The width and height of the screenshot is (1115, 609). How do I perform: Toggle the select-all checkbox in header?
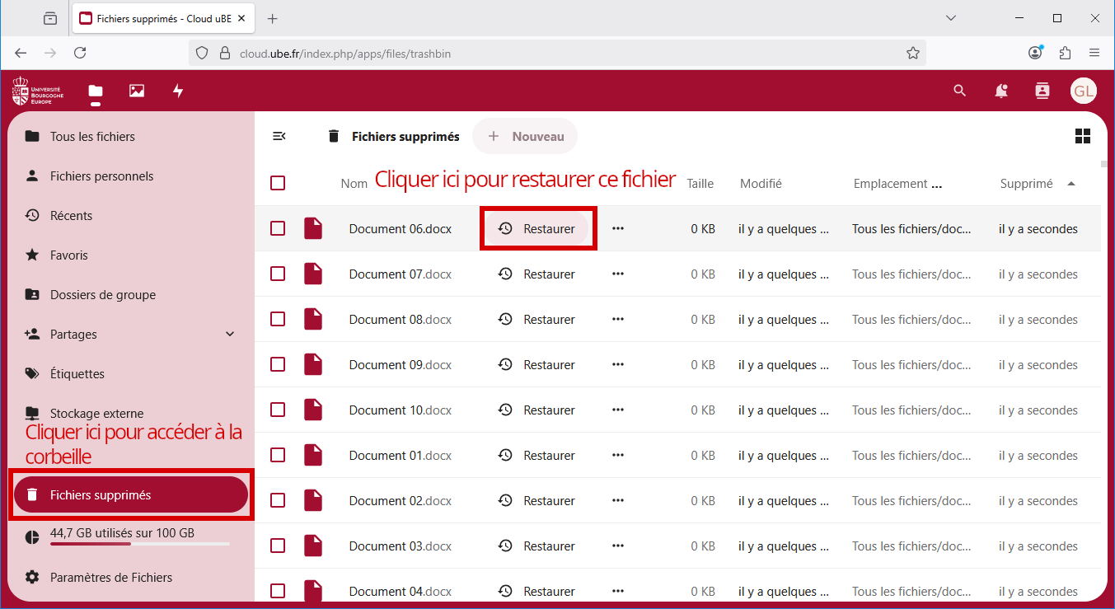(278, 183)
